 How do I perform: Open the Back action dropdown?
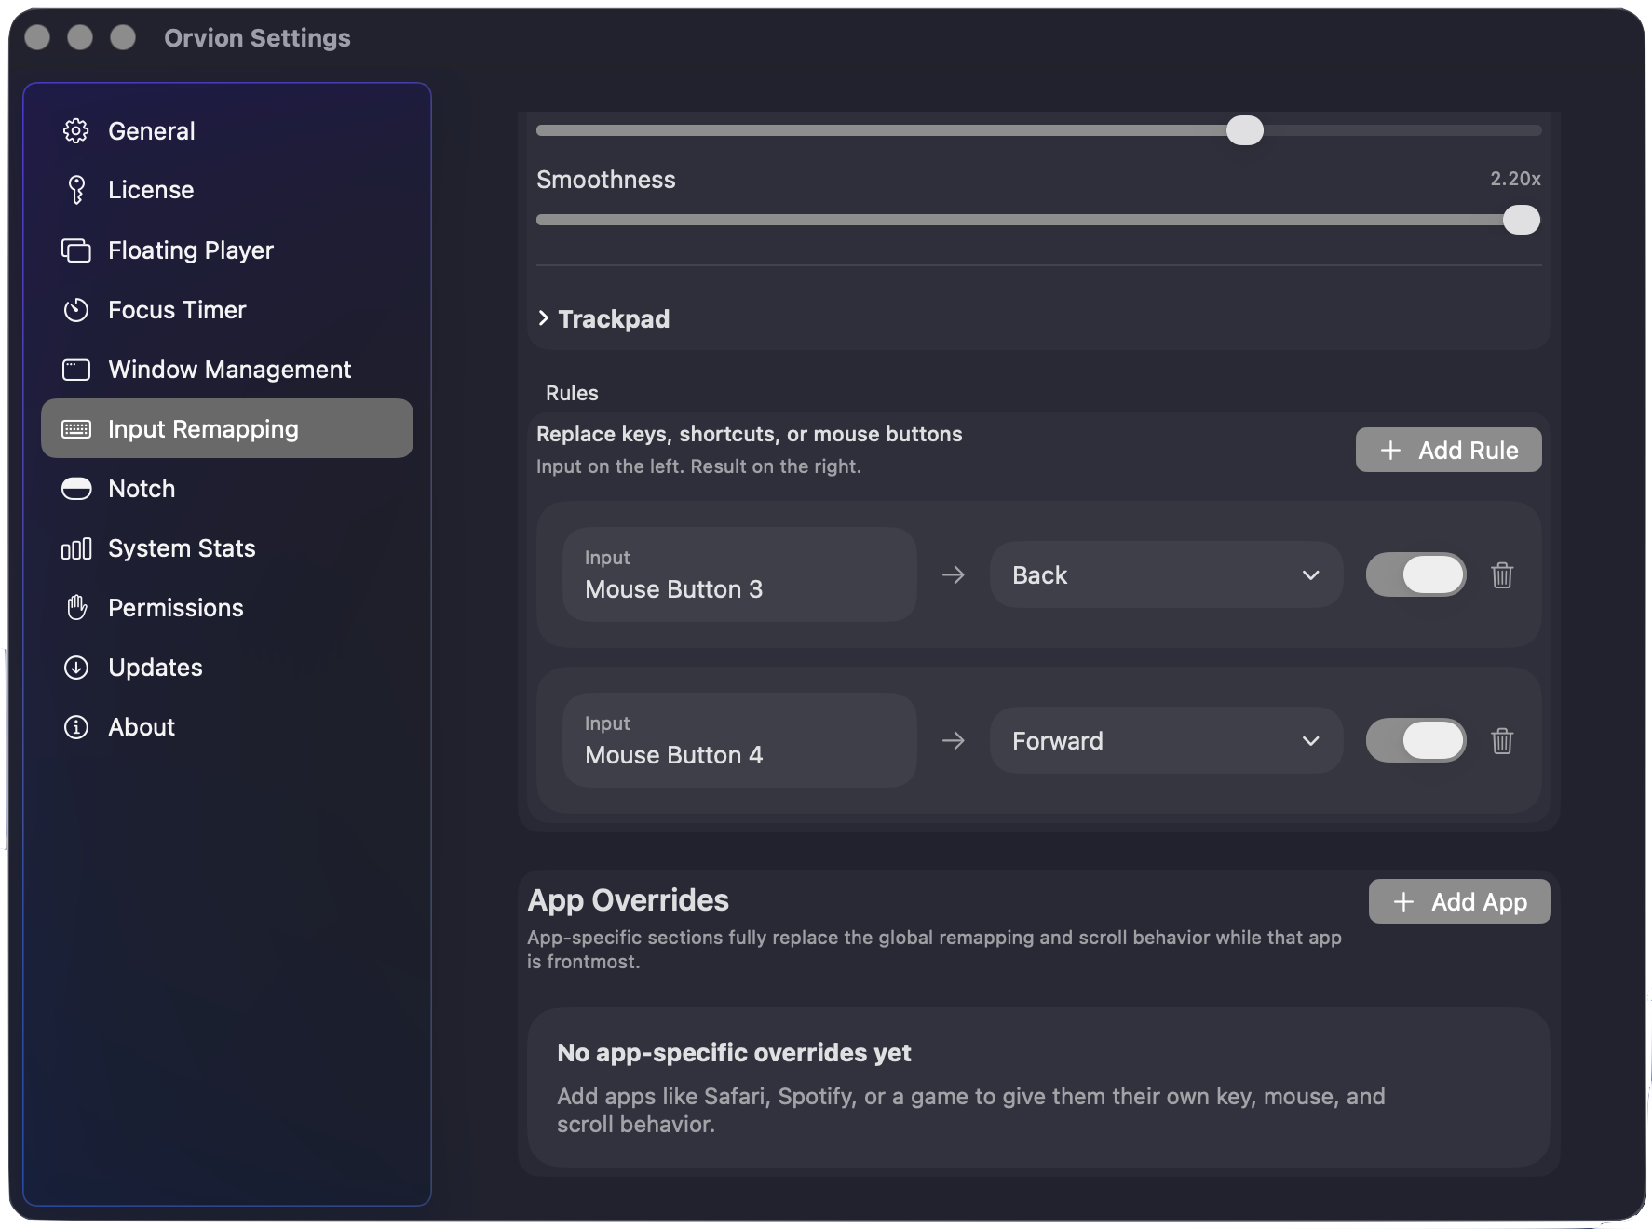(x=1166, y=575)
